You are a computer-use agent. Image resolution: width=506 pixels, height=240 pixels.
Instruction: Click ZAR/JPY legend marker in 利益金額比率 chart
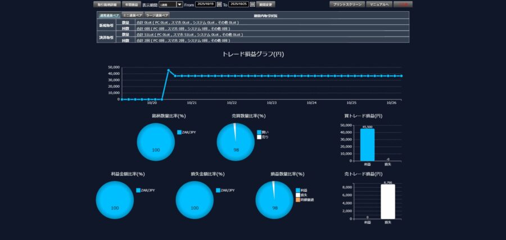pos(138,191)
